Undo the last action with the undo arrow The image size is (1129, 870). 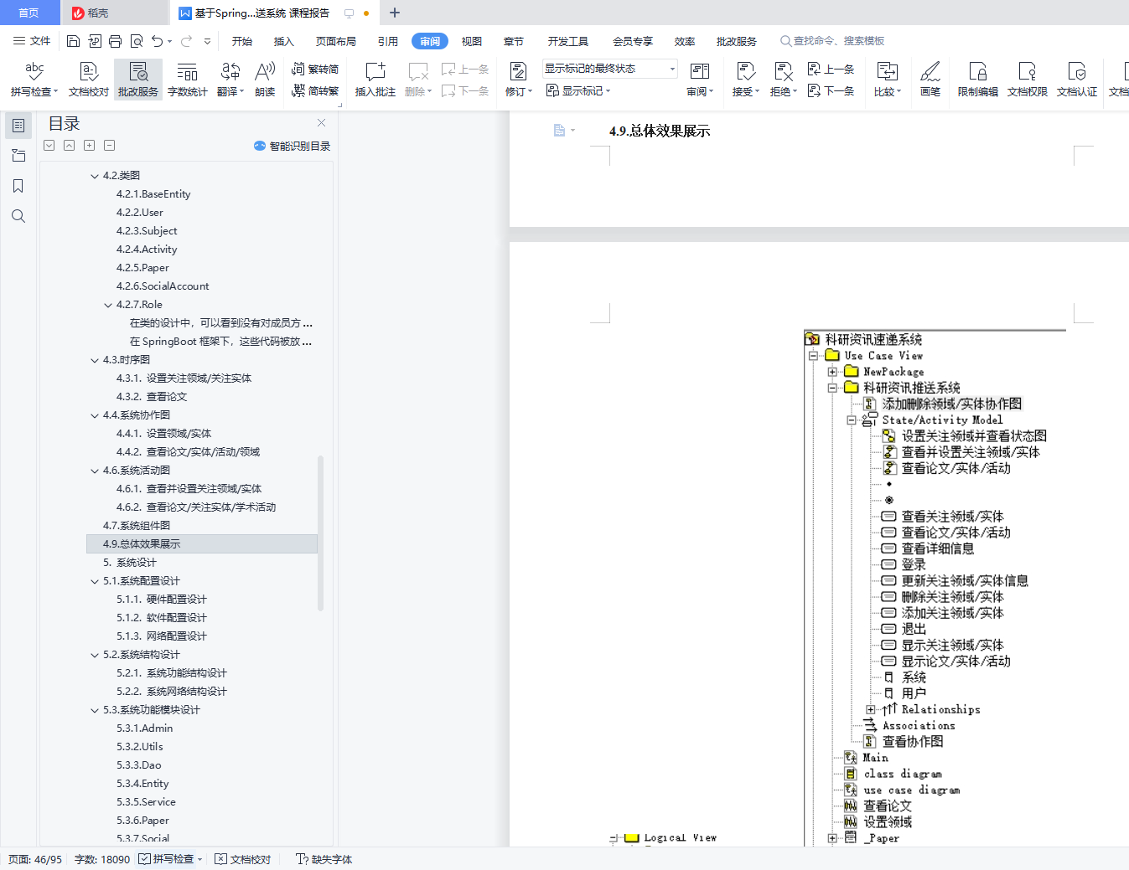pos(157,41)
